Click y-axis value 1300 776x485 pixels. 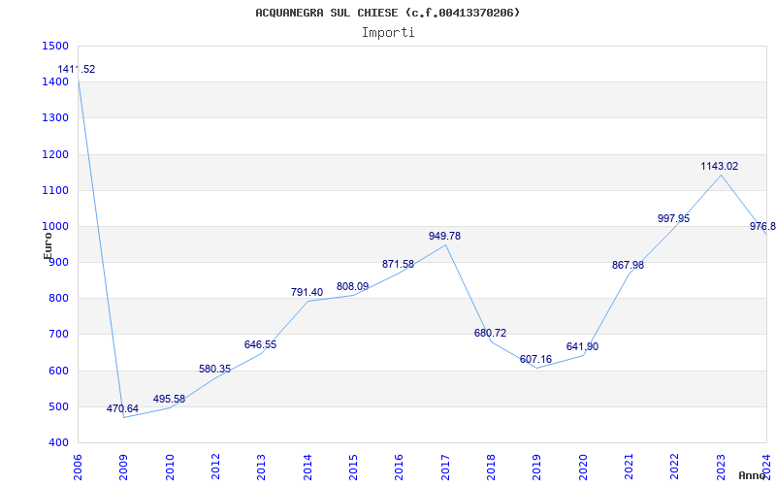coord(55,118)
